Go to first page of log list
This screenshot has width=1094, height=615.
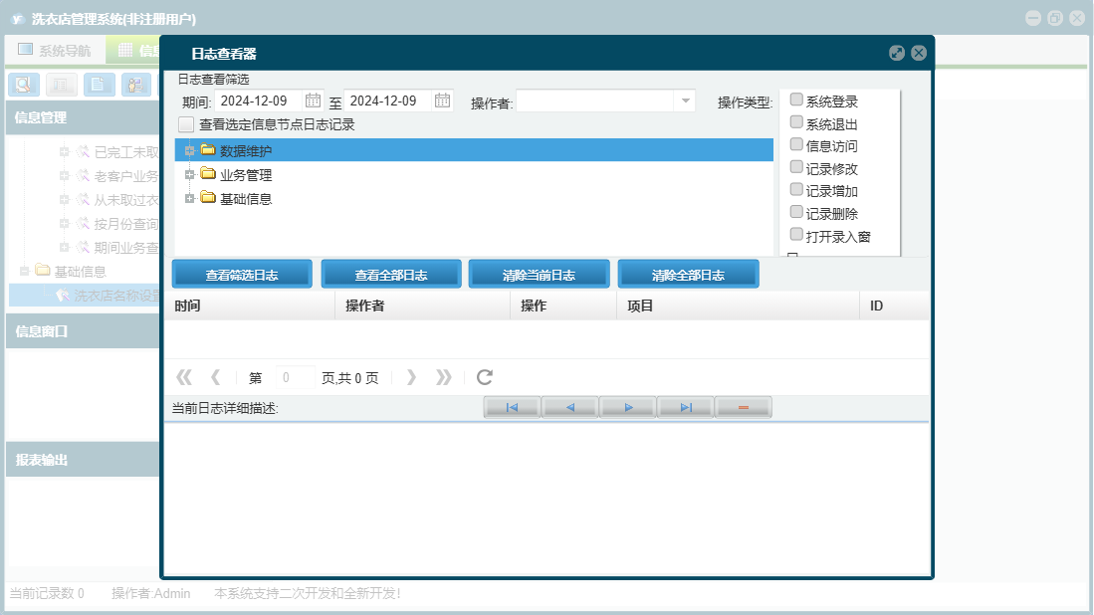click(183, 377)
